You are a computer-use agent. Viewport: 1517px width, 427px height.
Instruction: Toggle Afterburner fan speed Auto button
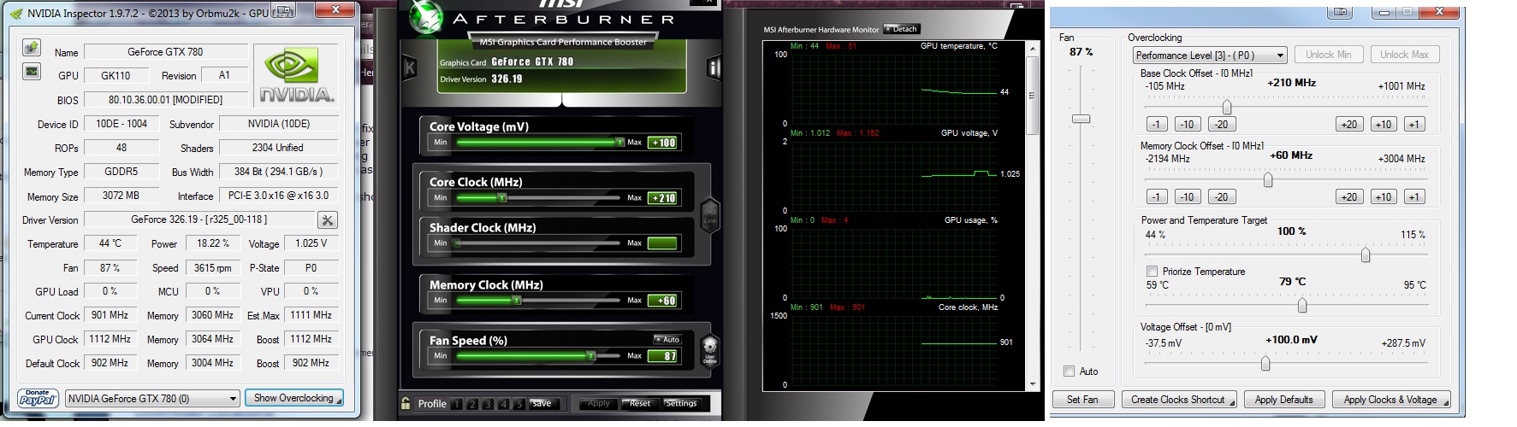[667, 340]
